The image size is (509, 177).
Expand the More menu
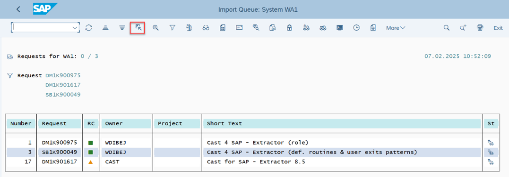(396, 28)
